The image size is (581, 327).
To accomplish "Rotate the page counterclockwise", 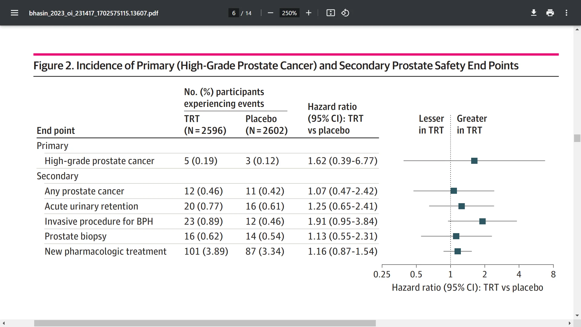I will pyautogui.click(x=345, y=13).
